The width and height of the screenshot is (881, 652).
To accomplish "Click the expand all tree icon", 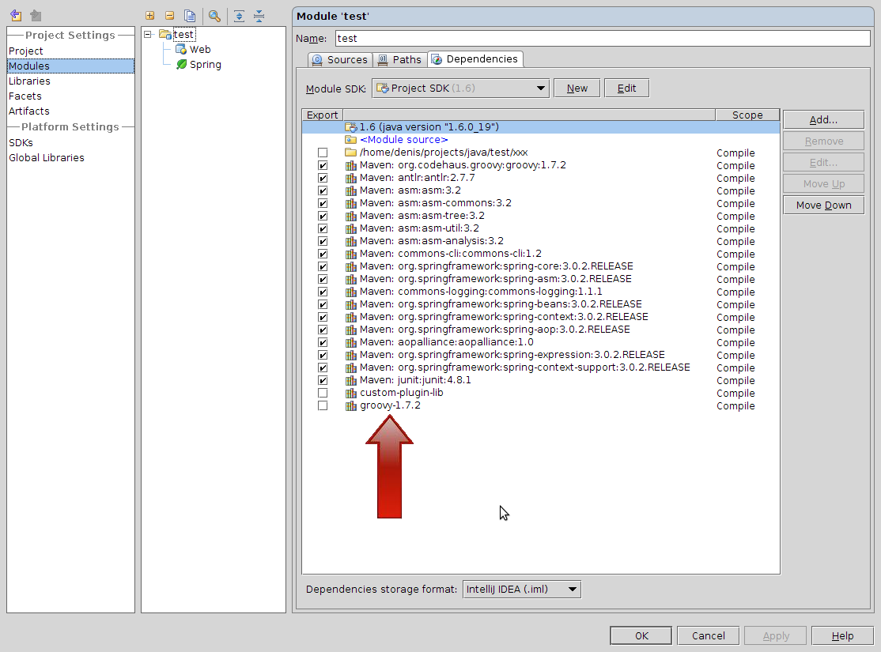I will click(240, 16).
